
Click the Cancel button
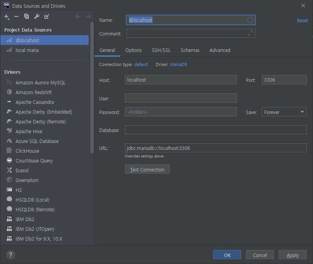coord(260,255)
